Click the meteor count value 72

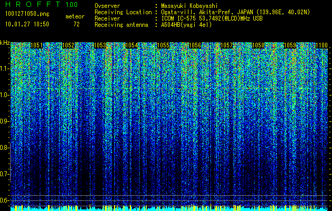[x=77, y=24]
